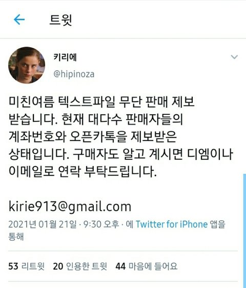Tap the line starting with 받습니다. 현재 대다수
This screenshot has width=246, height=288.
coord(96,119)
